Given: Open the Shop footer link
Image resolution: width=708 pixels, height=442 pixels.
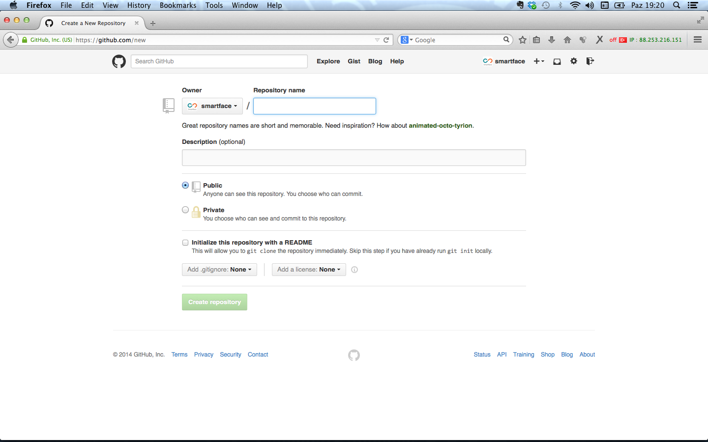Looking at the screenshot, I should coord(548,355).
